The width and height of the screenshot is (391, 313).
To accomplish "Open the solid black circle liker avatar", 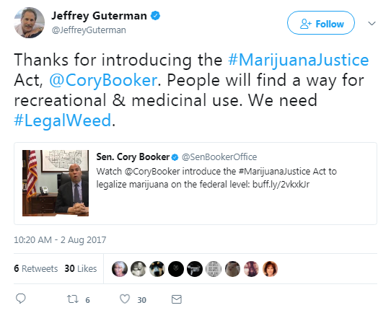I will click(x=176, y=269).
